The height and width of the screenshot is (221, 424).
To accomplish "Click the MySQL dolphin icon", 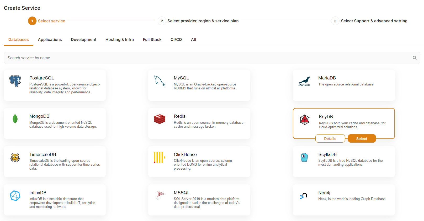I will coord(160,81).
